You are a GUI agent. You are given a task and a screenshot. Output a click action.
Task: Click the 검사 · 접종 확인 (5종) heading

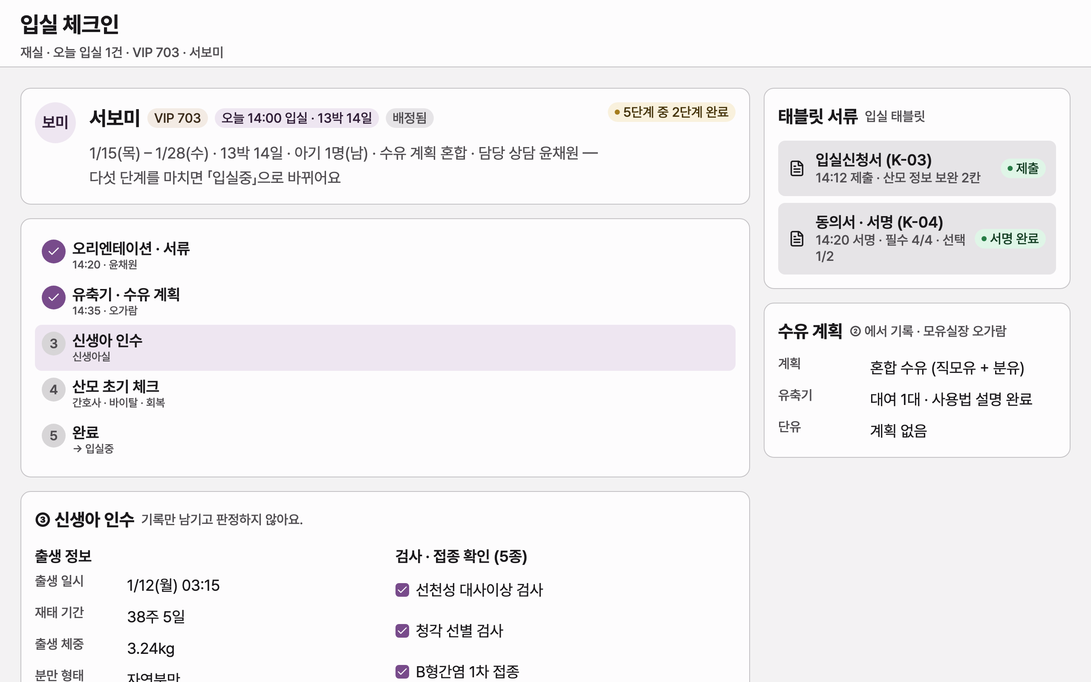(x=461, y=556)
